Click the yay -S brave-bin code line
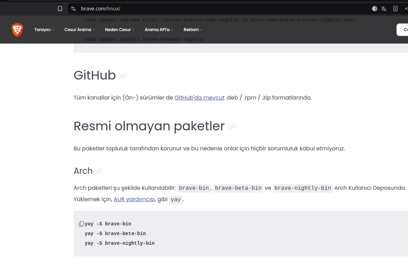This screenshot has width=408, height=261. [x=108, y=224]
